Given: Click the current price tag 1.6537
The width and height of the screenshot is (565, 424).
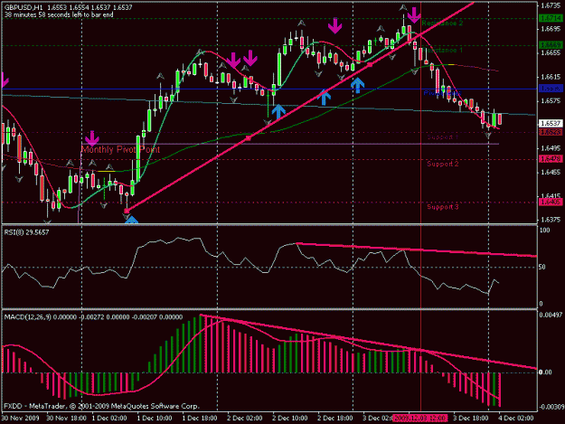Looking at the screenshot, I should tap(551, 124).
